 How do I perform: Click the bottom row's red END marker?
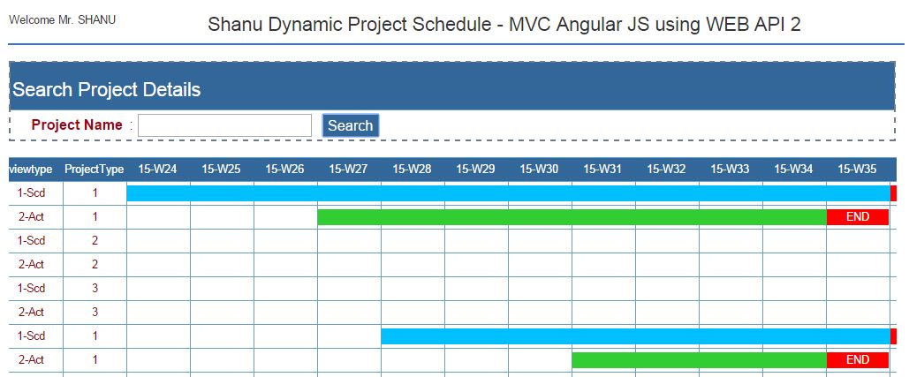pyautogui.click(x=858, y=360)
